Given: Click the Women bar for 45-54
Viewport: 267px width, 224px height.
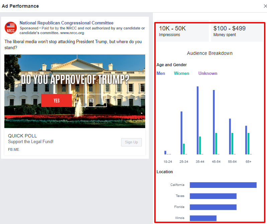Looking at the screenshot, I should coord(216,144).
